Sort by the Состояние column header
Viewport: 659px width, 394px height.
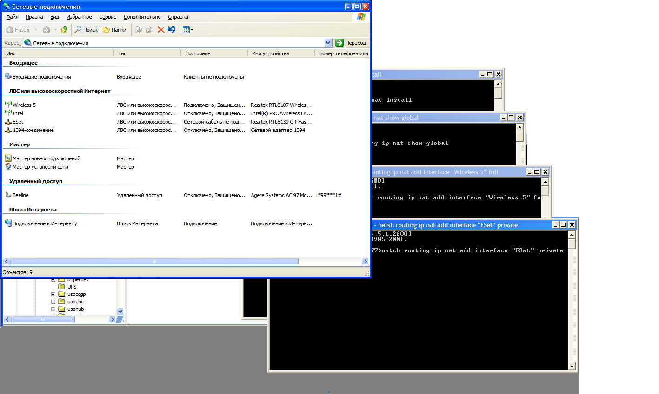point(198,53)
